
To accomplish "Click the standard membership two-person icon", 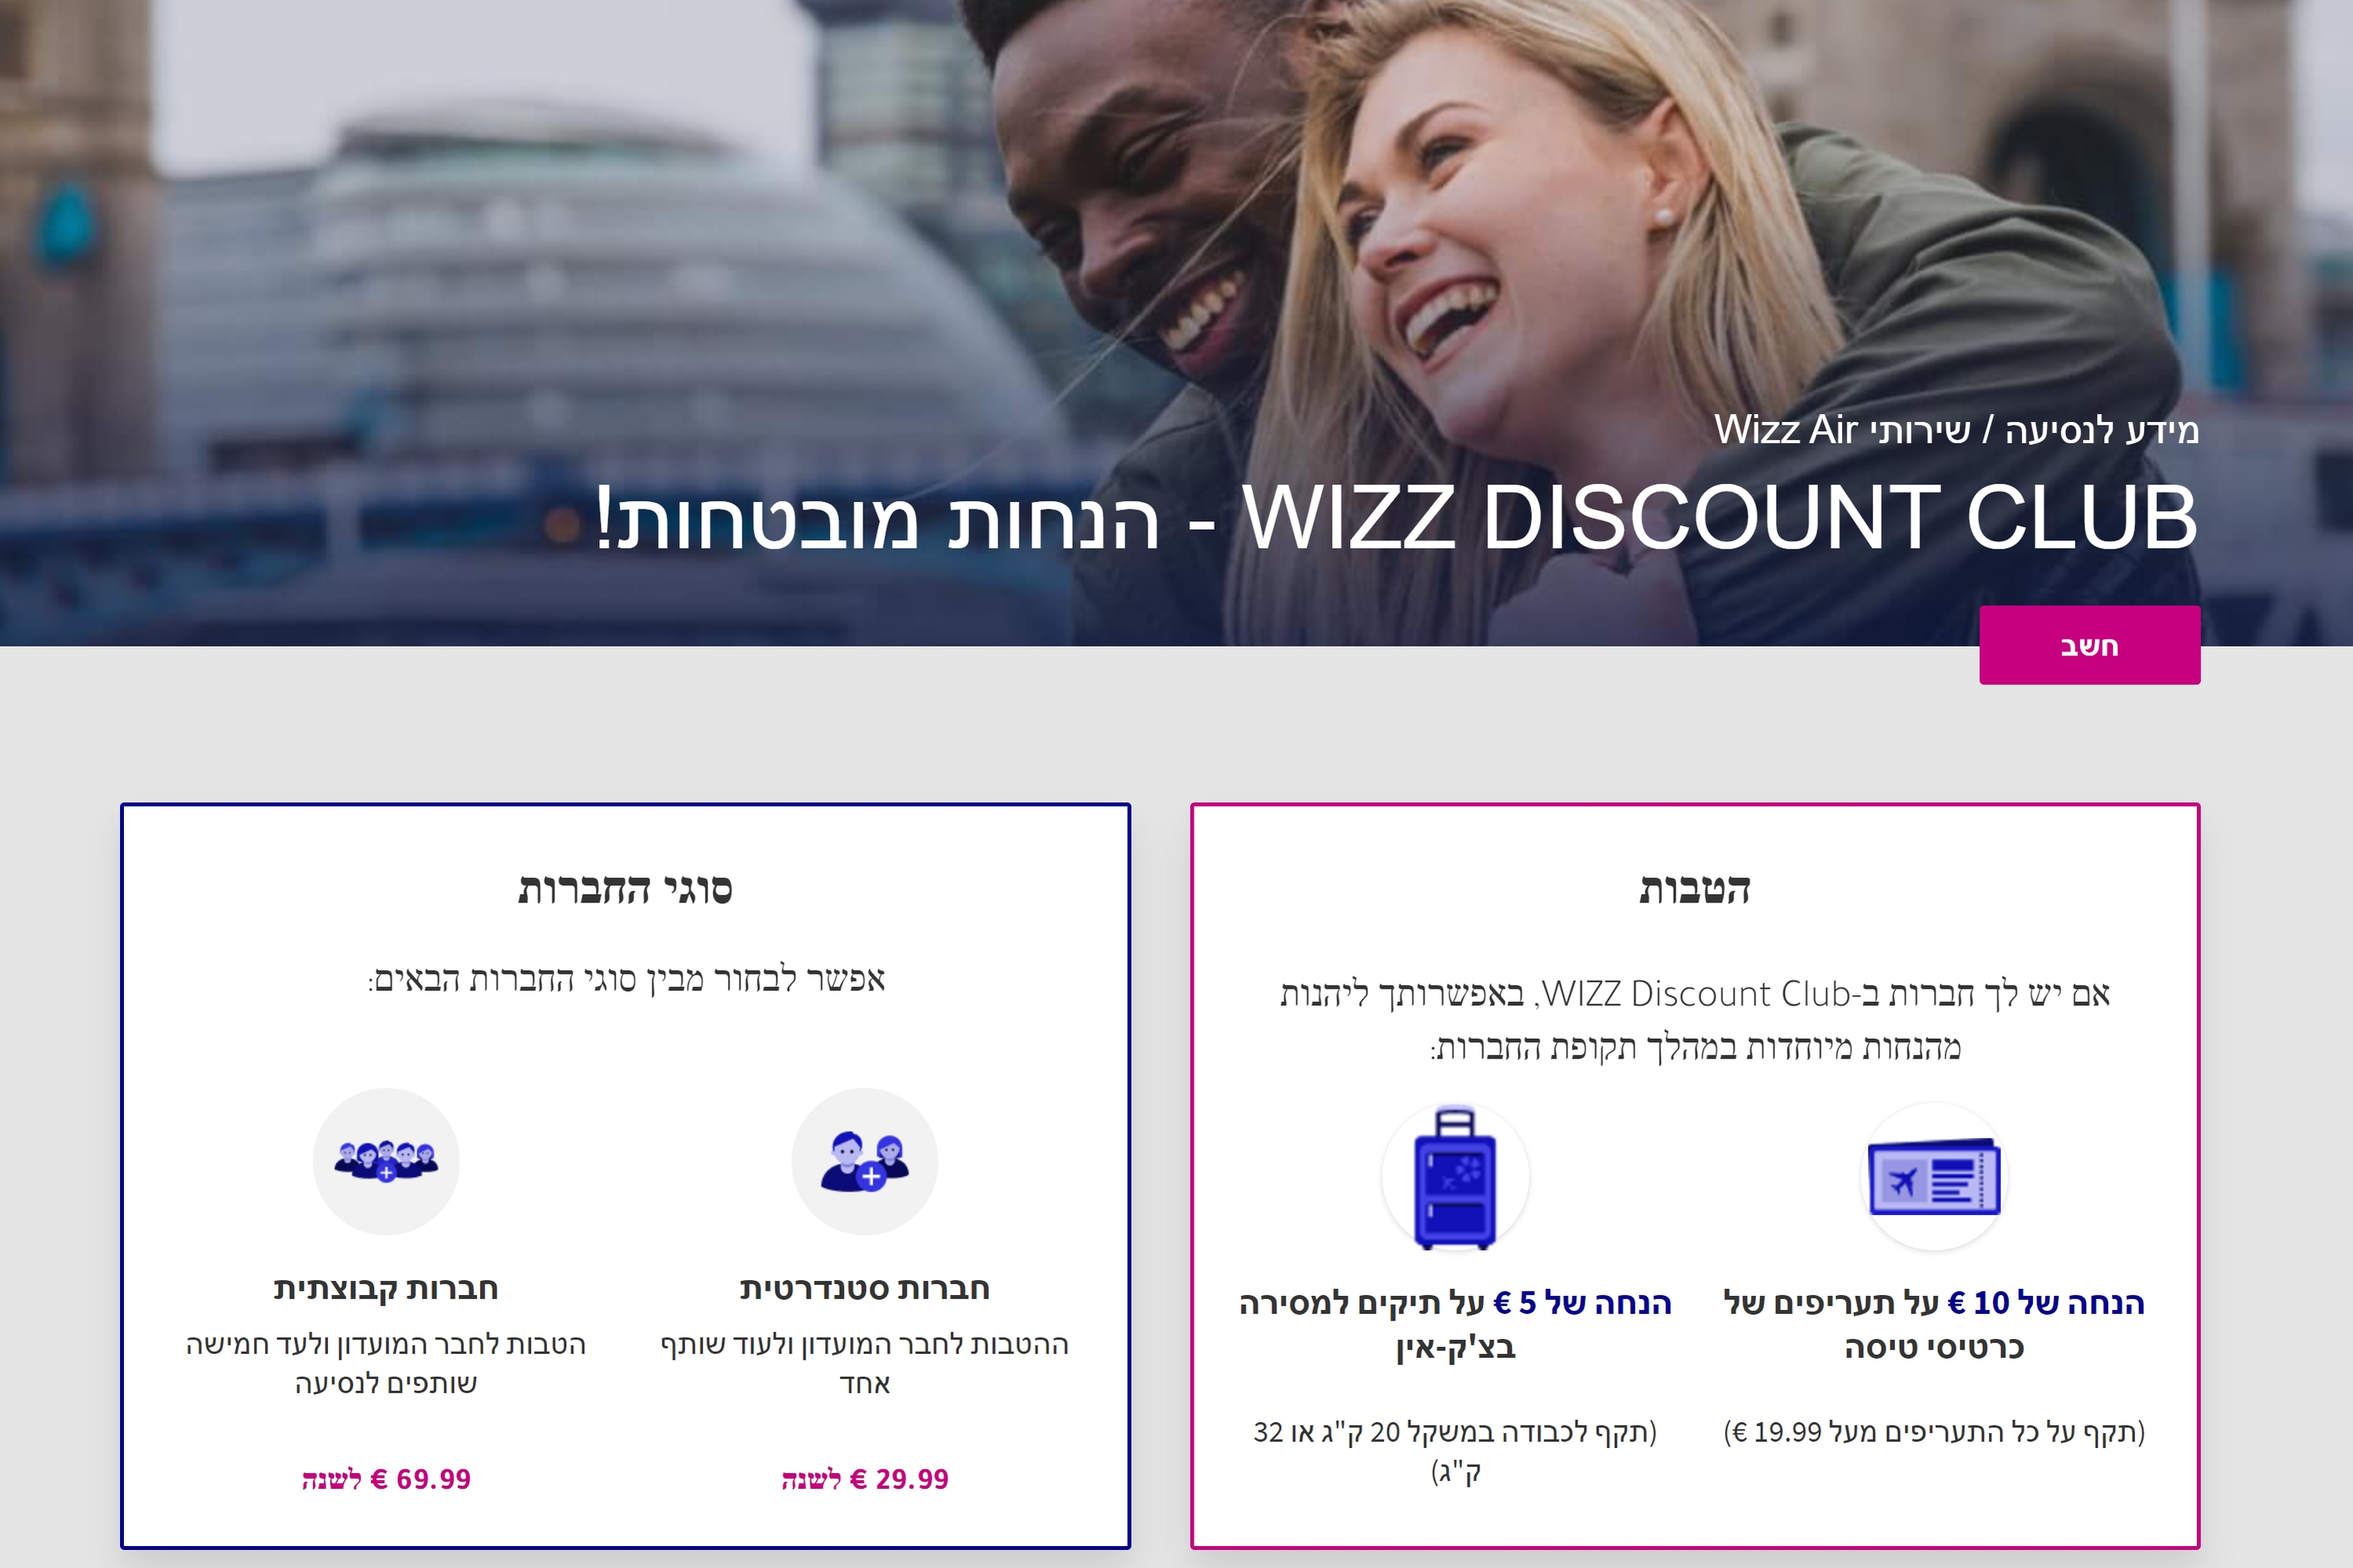I will [x=864, y=1161].
